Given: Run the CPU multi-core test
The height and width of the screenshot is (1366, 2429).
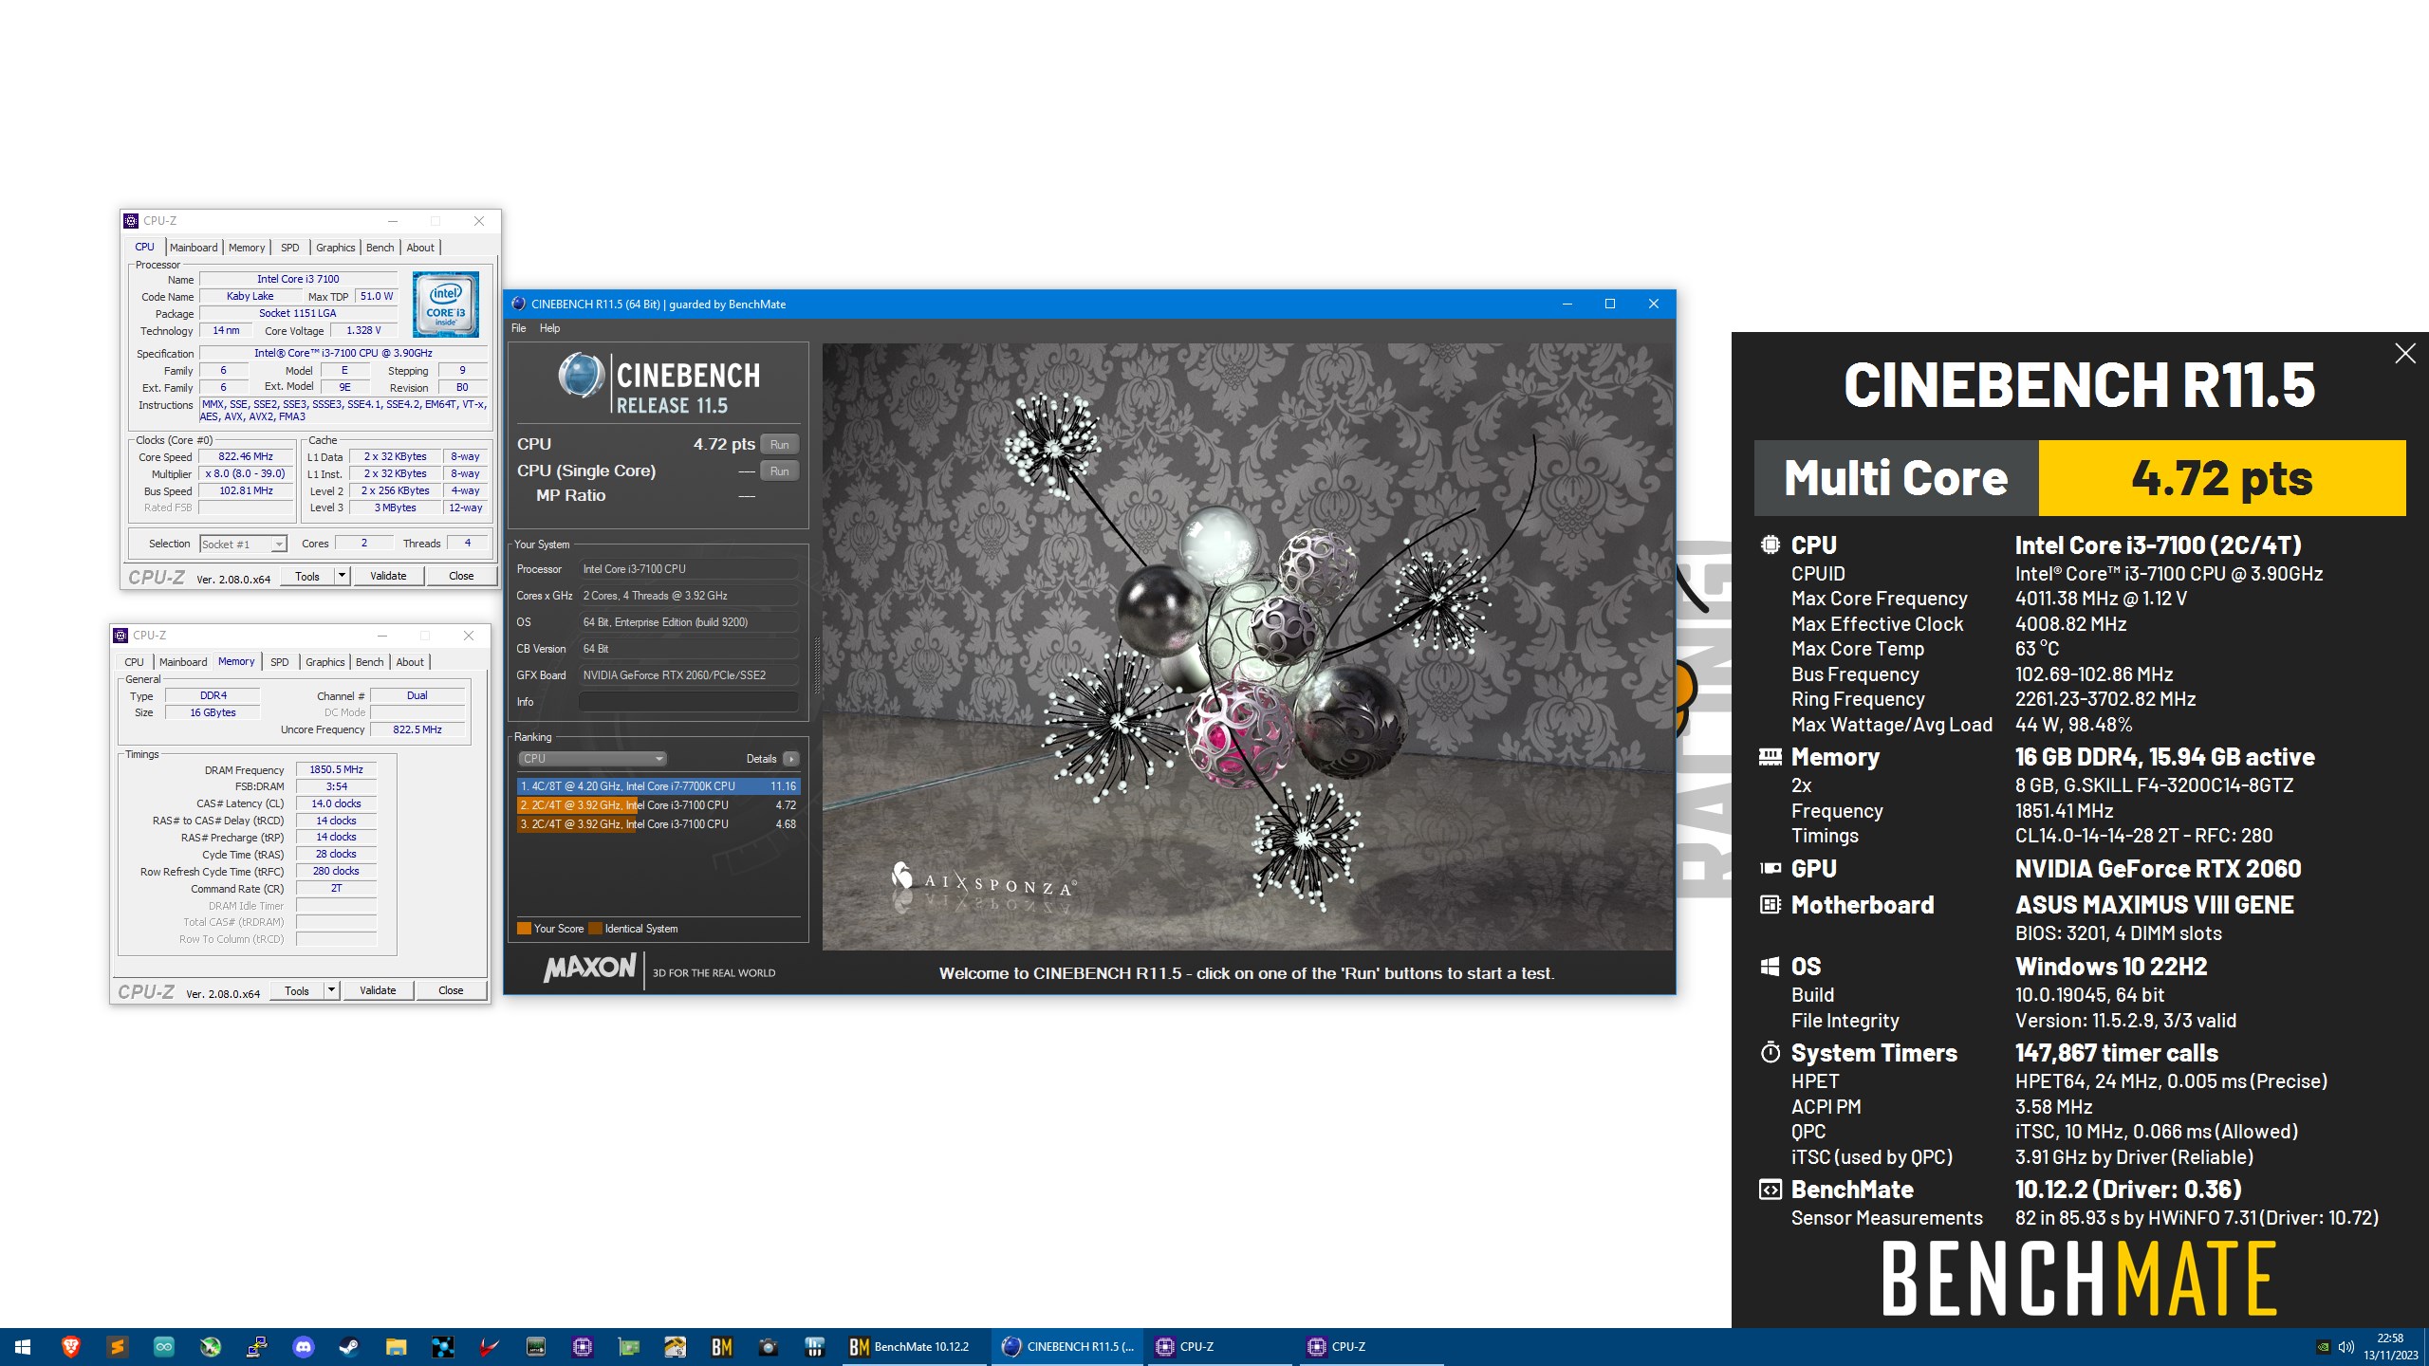Looking at the screenshot, I should (780, 444).
